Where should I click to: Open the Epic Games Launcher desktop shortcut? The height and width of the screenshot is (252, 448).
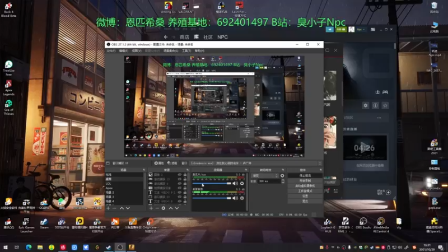click(26, 225)
